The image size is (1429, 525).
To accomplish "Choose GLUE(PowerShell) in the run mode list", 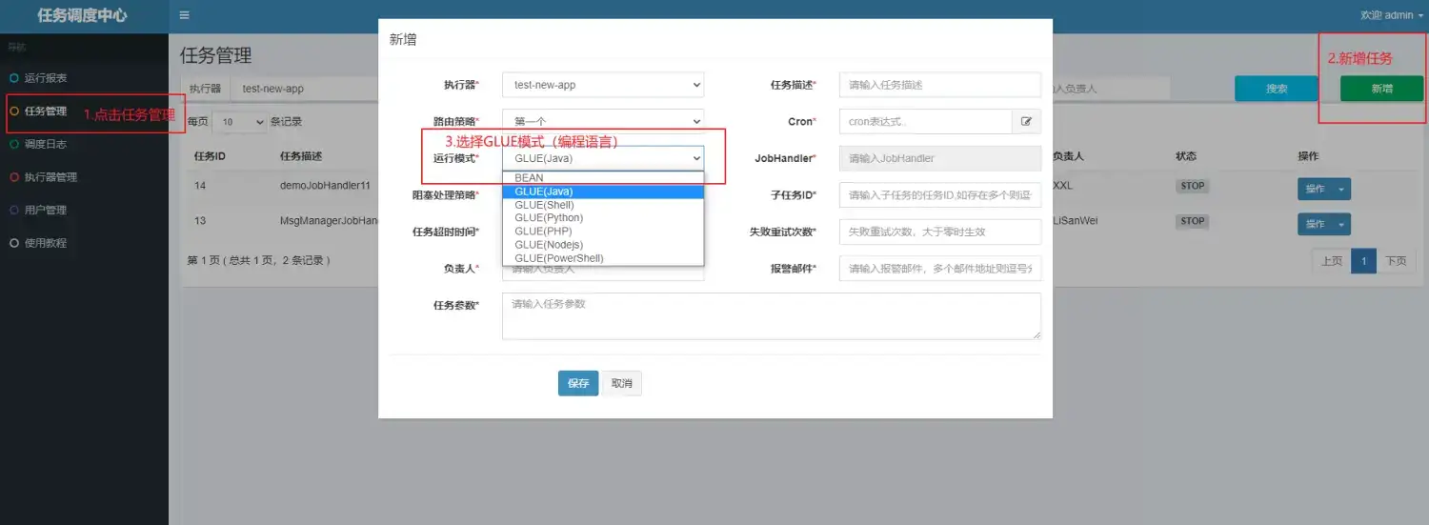I will click(603, 258).
